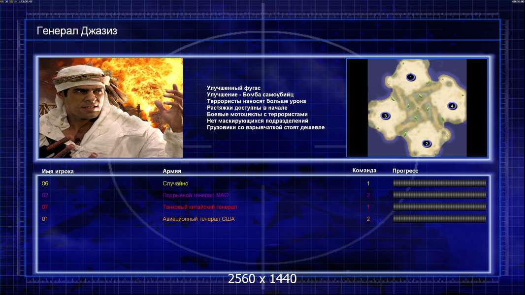Select start position 2 marker on map
The height and width of the screenshot is (295, 525).
point(426,144)
